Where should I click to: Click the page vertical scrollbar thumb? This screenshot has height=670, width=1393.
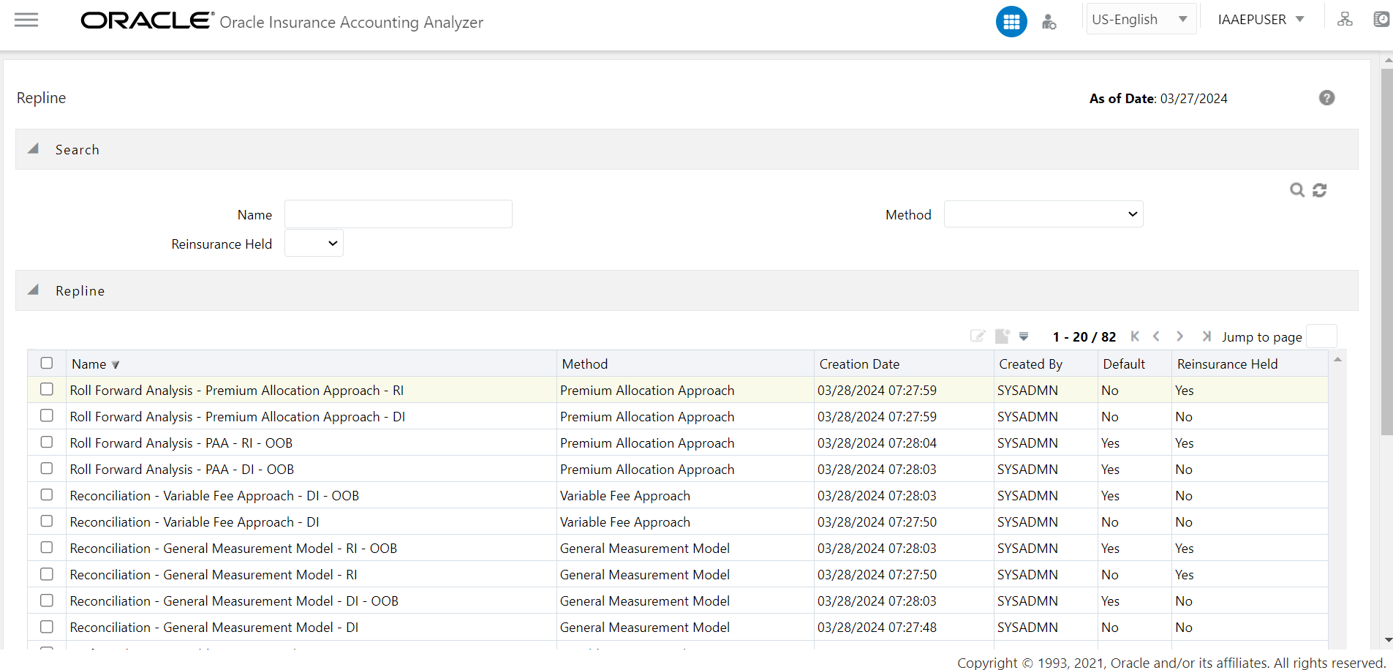coord(1386,252)
